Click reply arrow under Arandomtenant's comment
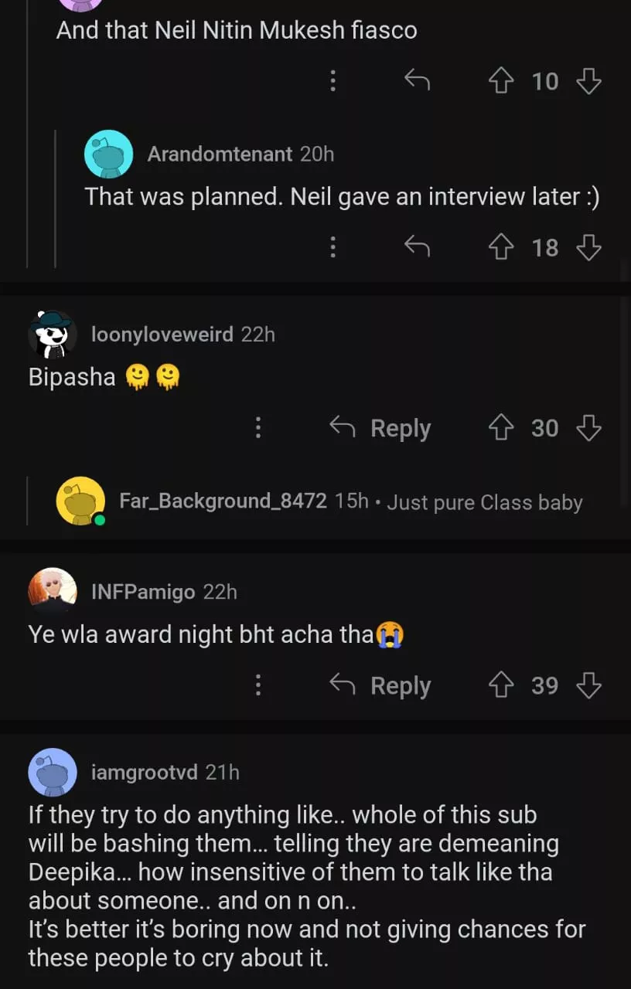Viewport: 631px width, 989px height. tap(417, 247)
